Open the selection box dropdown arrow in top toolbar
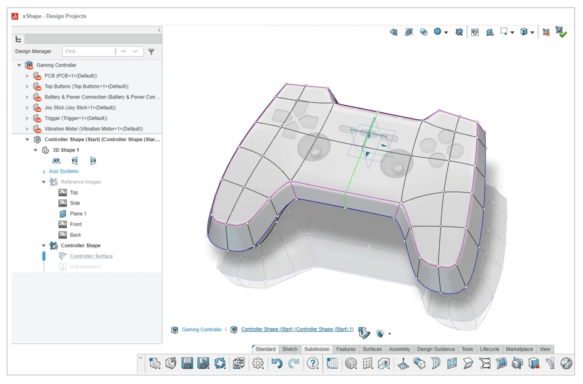Screen dimensions: 583x384 [x=513, y=33]
